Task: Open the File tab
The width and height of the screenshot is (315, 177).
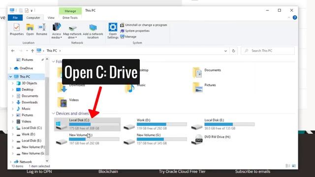Action: pos(15,18)
